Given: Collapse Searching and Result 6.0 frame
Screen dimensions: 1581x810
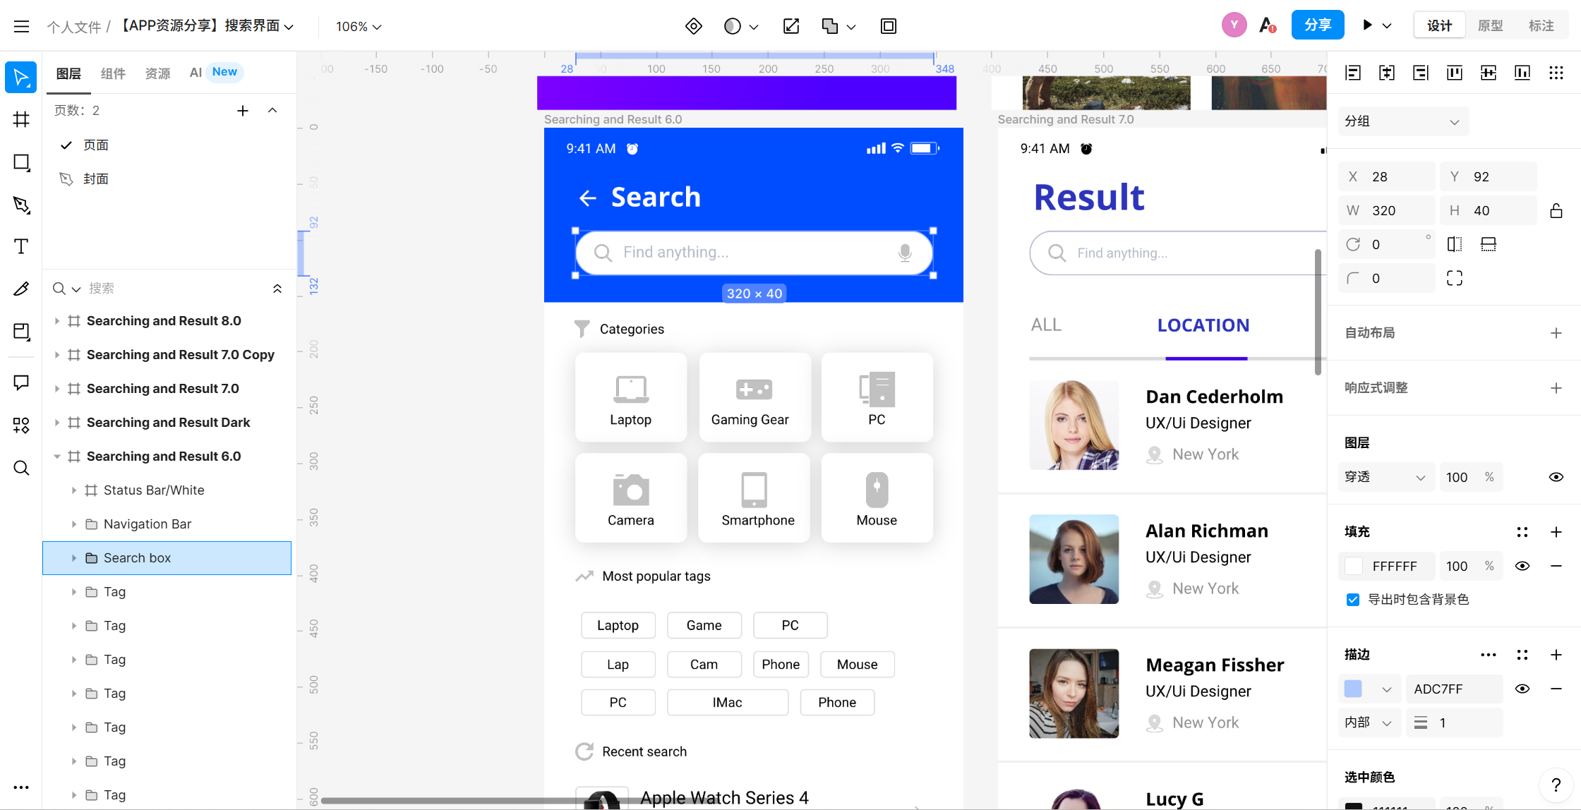Looking at the screenshot, I should [x=57, y=457].
